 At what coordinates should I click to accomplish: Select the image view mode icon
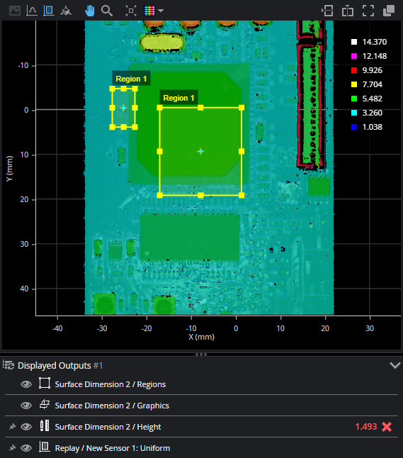[15, 11]
